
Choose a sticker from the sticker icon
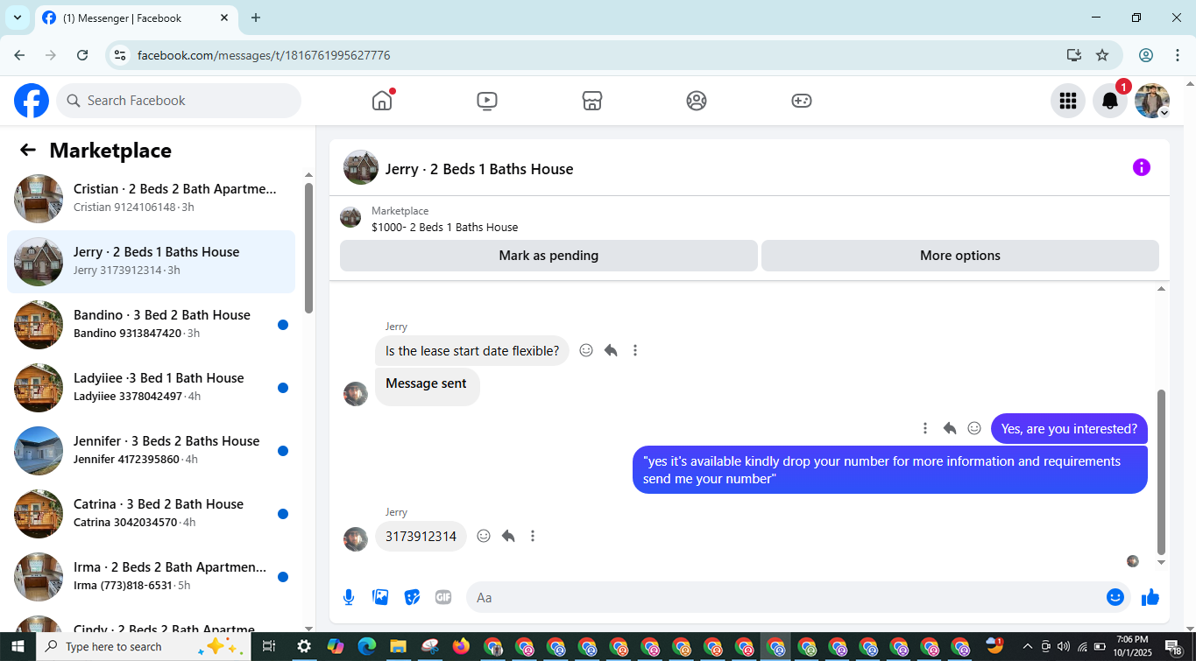412,597
